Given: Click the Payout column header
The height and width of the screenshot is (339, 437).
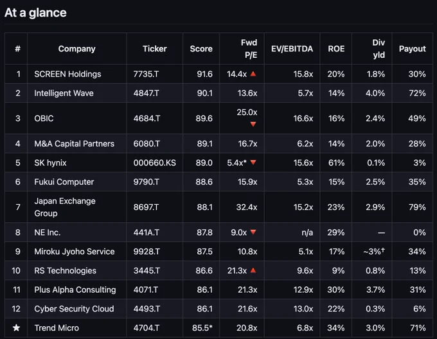Looking at the screenshot, I should coord(412,49).
